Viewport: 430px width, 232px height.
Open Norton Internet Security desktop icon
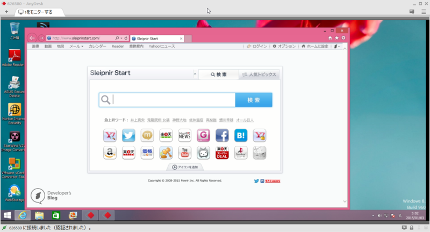tap(14, 114)
